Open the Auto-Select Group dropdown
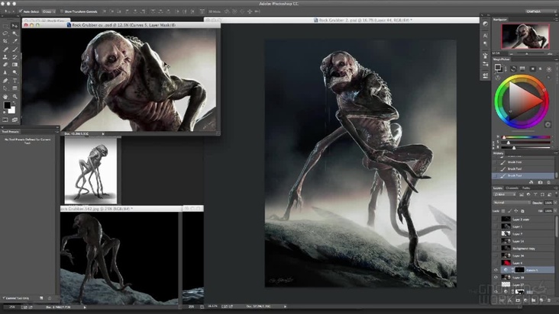Screen dimensions: 559x314 48,11
